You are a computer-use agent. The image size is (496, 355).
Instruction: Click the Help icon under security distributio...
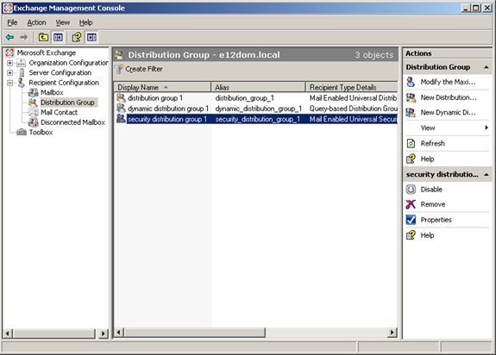(x=411, y=235)
